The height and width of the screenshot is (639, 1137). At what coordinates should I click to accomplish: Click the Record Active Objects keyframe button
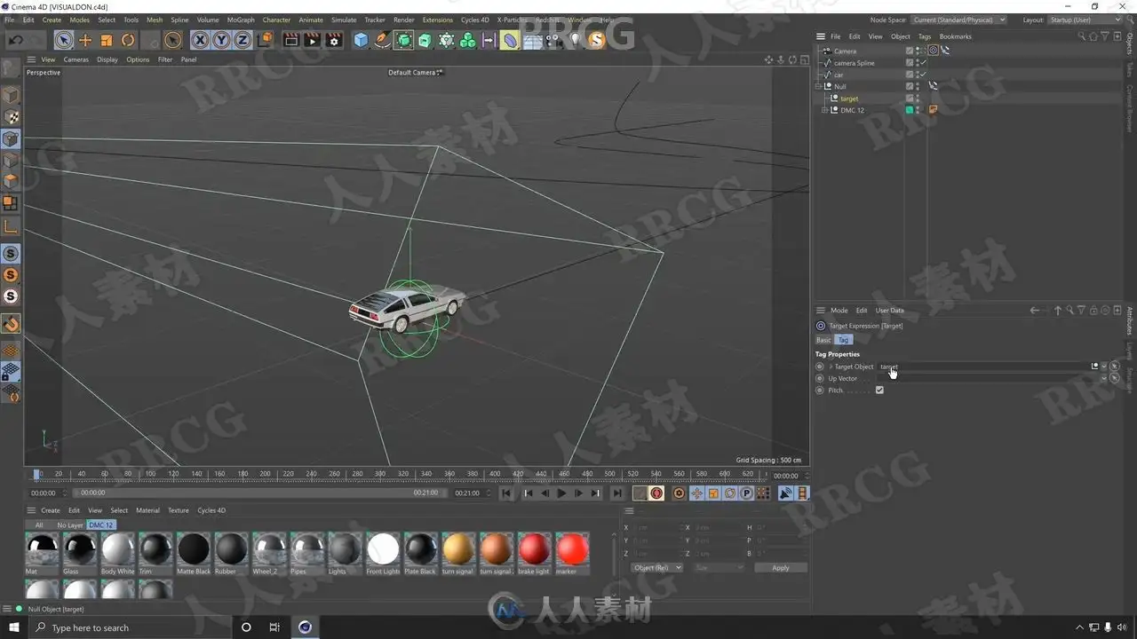tap(640, 493)
